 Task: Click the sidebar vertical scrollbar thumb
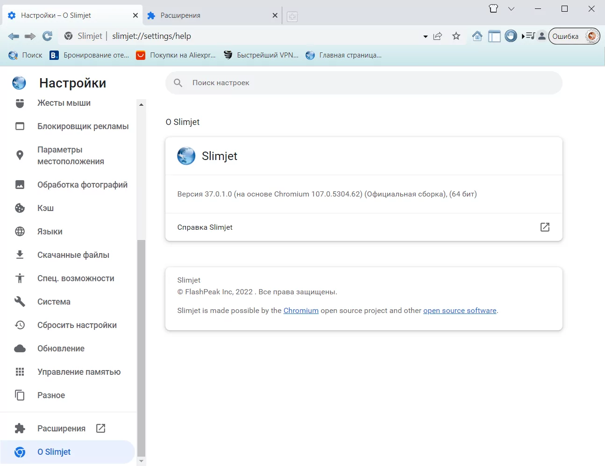click(x=141, y=348)
